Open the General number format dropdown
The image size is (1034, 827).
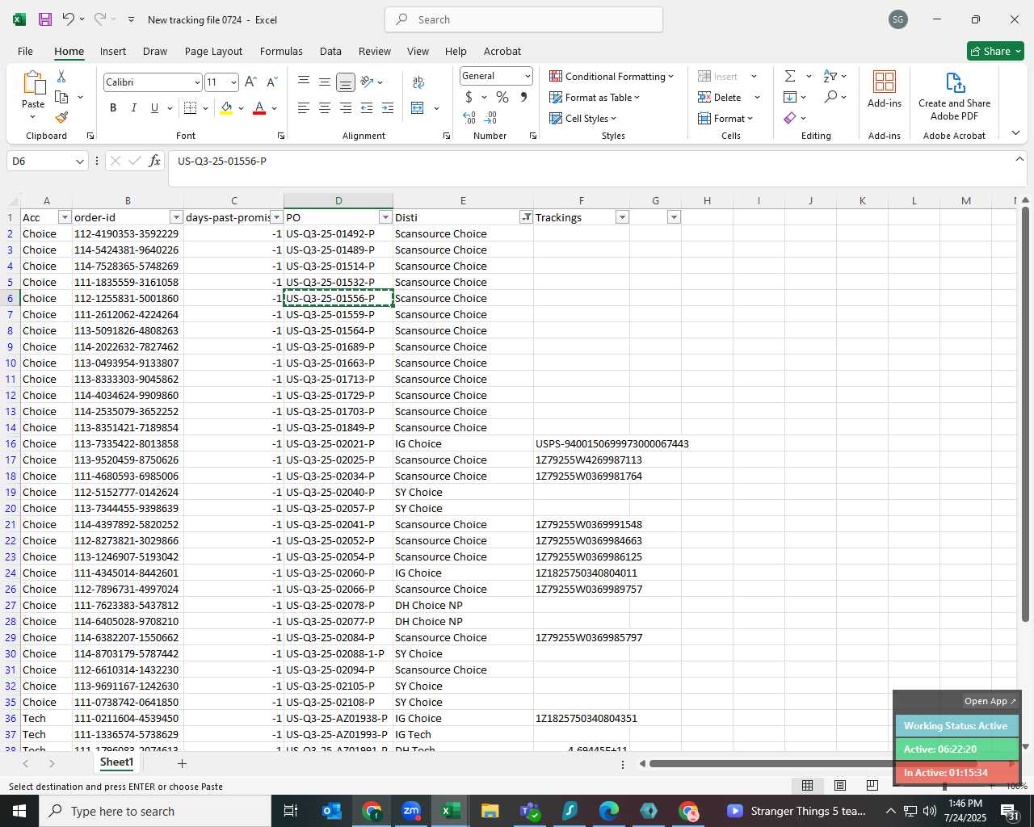click(528, 76)
